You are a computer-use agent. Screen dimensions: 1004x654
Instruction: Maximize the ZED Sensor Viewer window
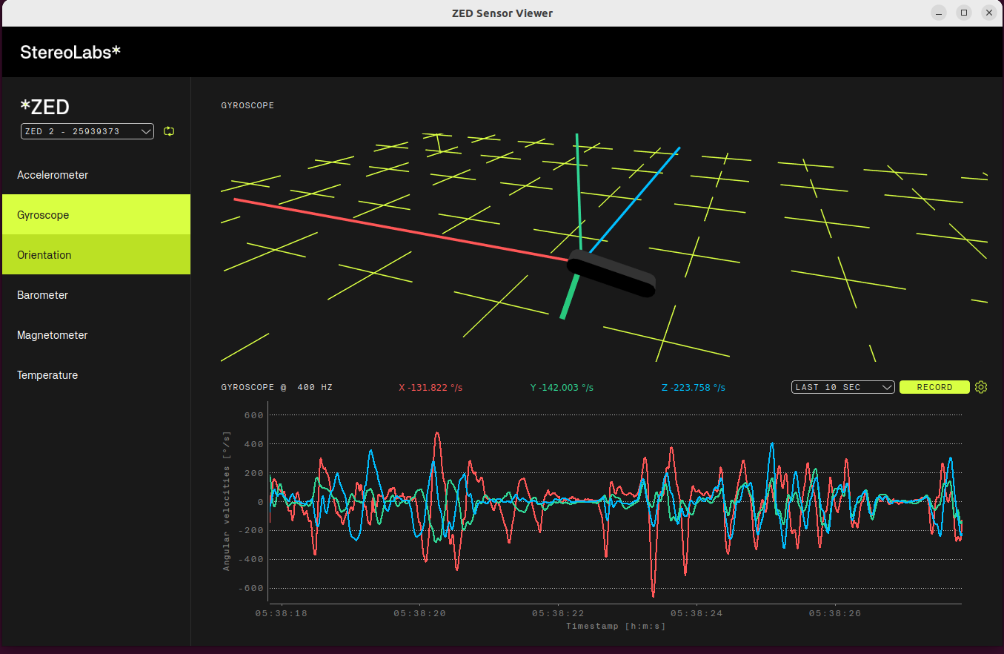point(964,13)
